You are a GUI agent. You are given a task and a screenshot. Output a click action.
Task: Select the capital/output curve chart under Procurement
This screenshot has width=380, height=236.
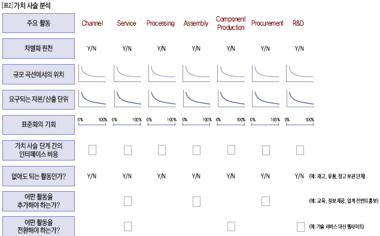point(266,98)
